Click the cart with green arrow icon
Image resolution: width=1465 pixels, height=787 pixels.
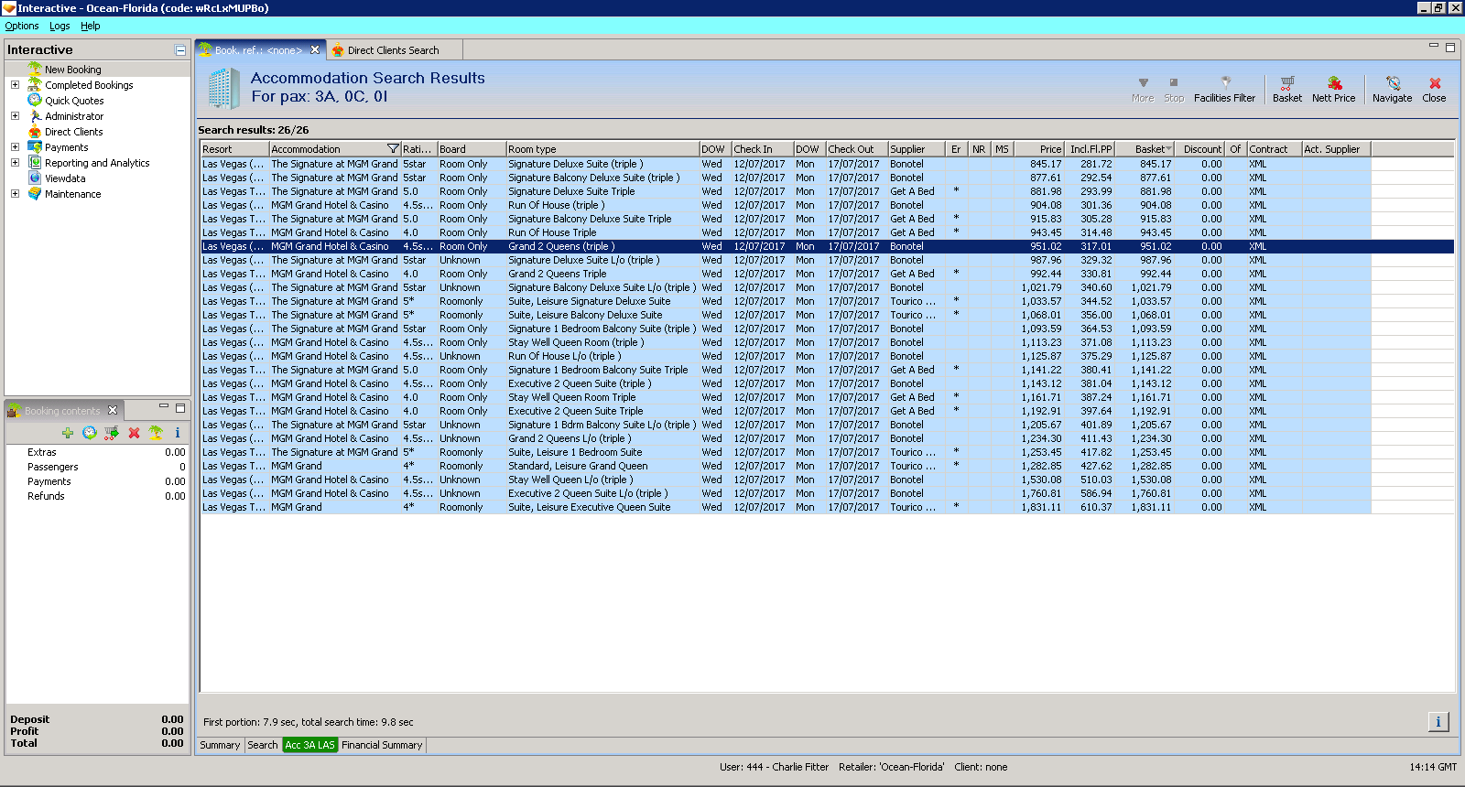pyautogui.click(x=112, y=433)
